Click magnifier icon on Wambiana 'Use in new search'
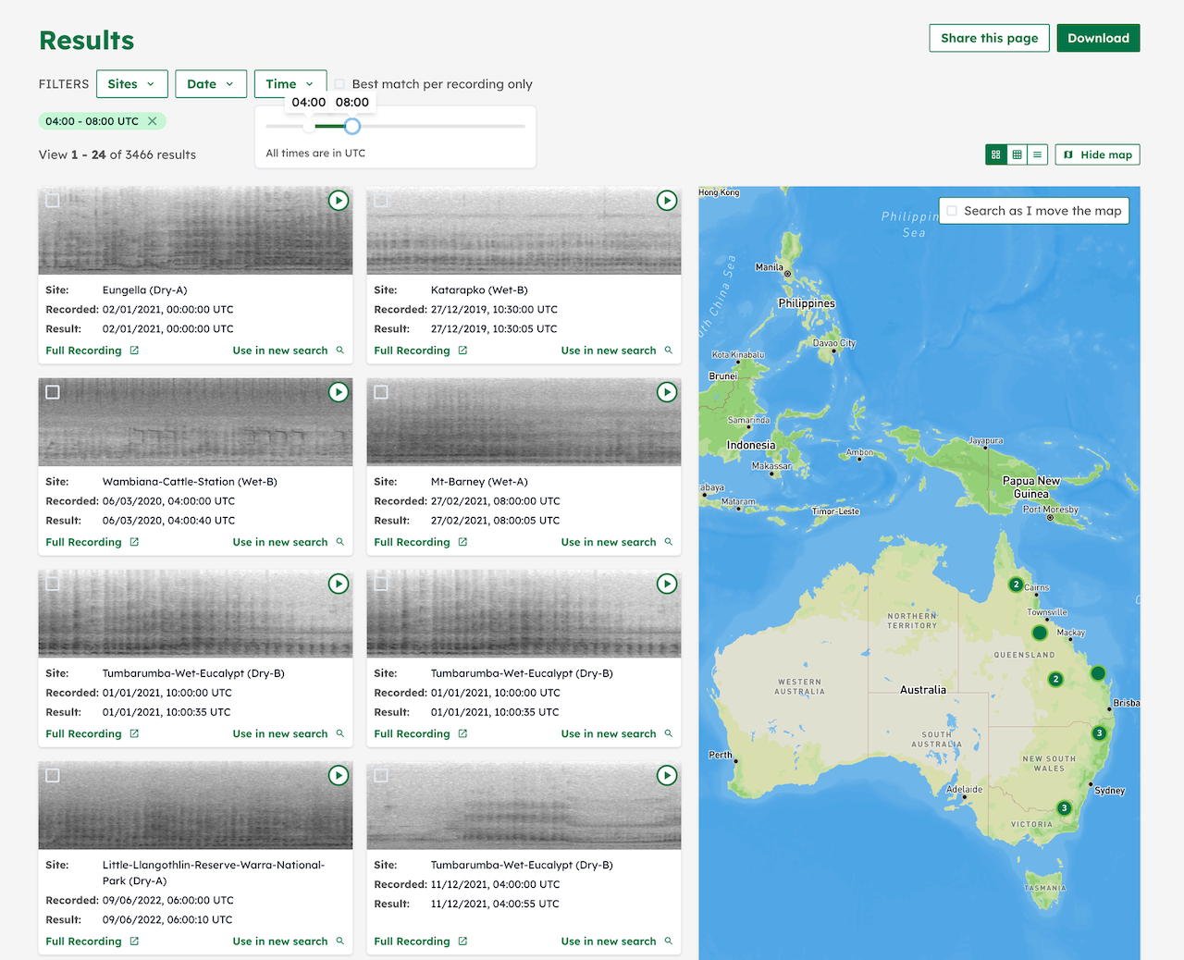This screenshot has width=1184, height=960. [x=339, y=542]
